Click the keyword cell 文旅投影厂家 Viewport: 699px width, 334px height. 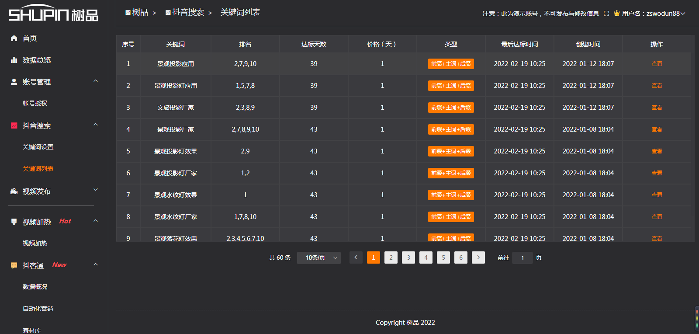tap(176, 108)
